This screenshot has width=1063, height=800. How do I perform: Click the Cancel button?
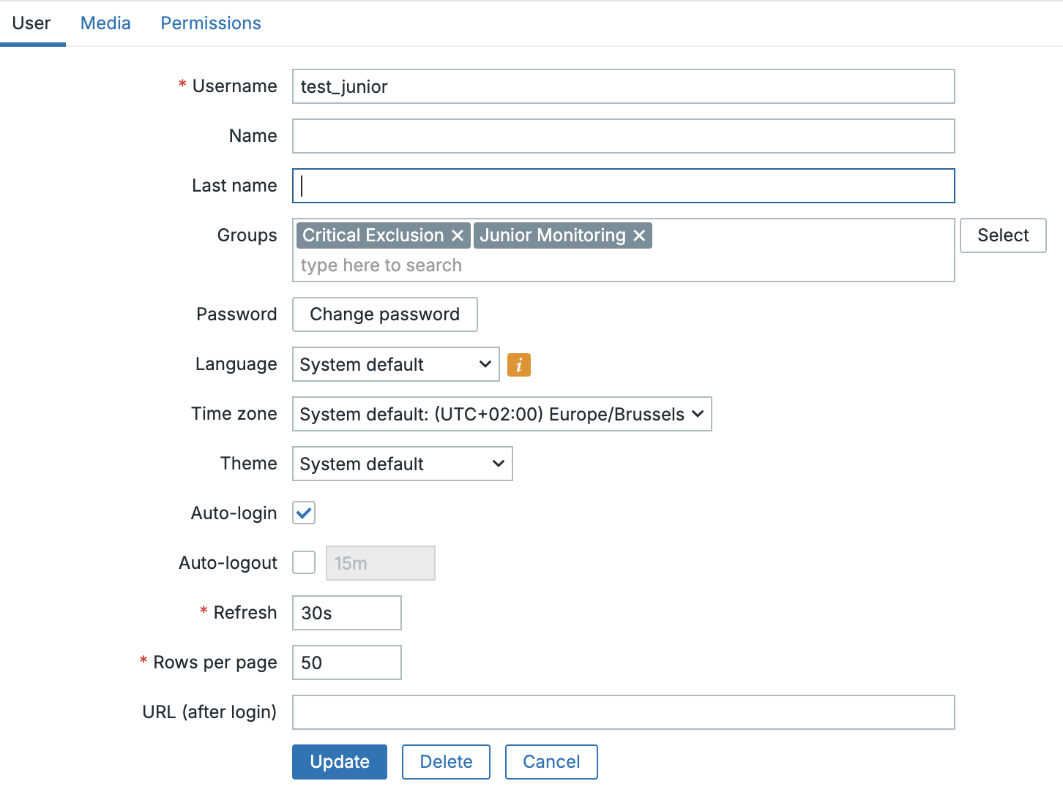(551, 761)
